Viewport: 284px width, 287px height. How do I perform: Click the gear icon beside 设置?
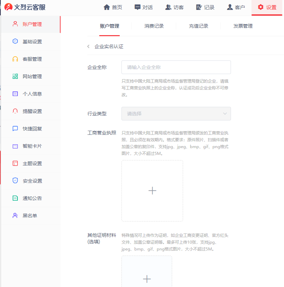(260, 7)
